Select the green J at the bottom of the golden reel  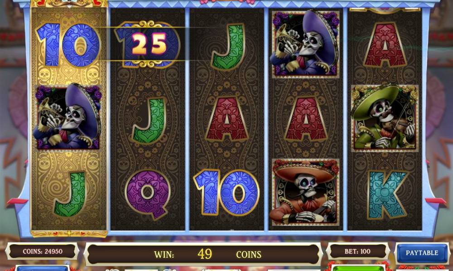click(x=70, y=194)
